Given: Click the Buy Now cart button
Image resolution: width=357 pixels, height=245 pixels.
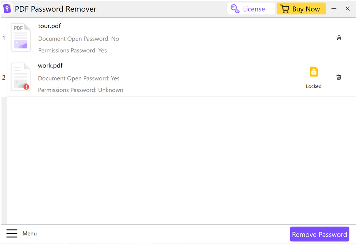Looking at the screenshot, I should point(301,9).
